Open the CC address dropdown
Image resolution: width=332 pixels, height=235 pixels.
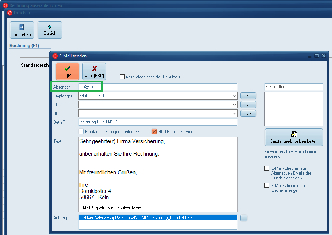pos(234,105)
